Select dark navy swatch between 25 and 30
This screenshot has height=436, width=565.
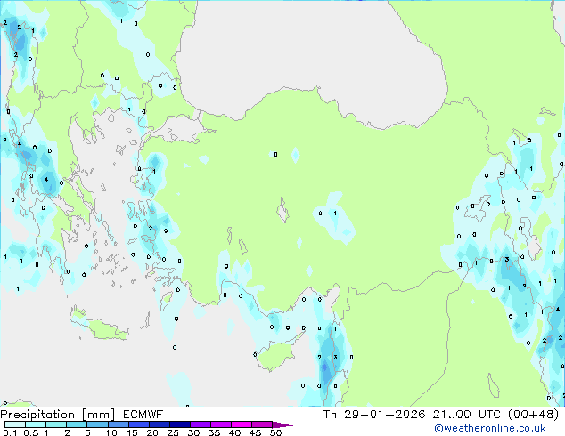click(180, 424)
